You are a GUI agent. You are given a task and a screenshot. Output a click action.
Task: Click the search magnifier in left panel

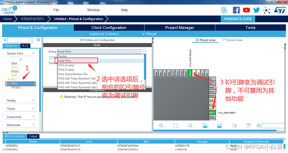tap(5, 40)
